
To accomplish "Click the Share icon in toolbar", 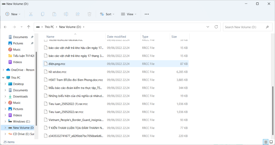I will 78,14.
